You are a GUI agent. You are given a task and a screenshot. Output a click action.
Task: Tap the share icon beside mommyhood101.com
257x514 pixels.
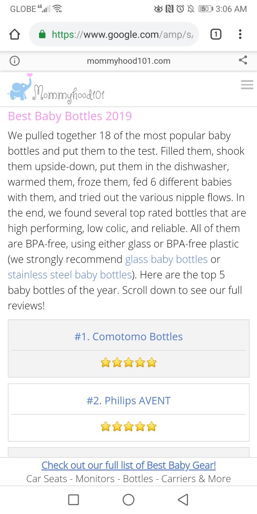243,60
